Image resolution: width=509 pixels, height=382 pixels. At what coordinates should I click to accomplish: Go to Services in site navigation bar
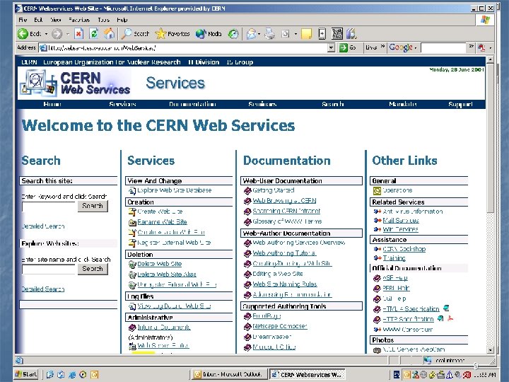122,104
